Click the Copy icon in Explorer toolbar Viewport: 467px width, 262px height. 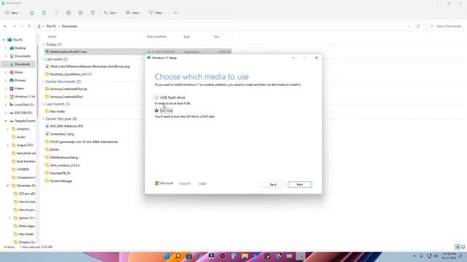[44, 13]
